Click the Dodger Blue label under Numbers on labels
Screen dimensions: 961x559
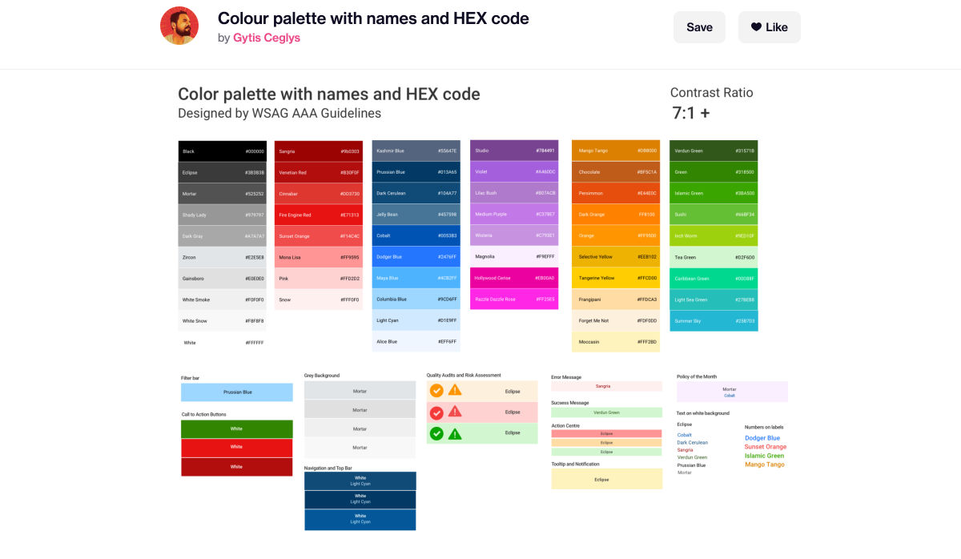762,438
